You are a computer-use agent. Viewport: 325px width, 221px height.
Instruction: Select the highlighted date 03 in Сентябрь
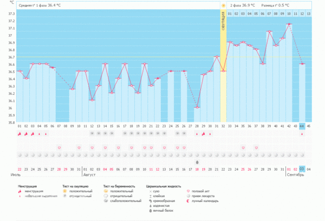coord(302,169)
